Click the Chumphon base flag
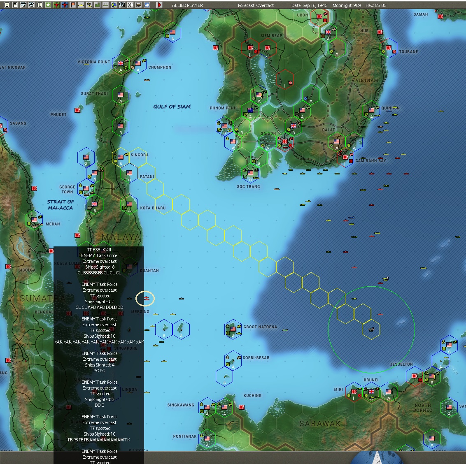Screen dimensions: 466x464 (137, 63)
